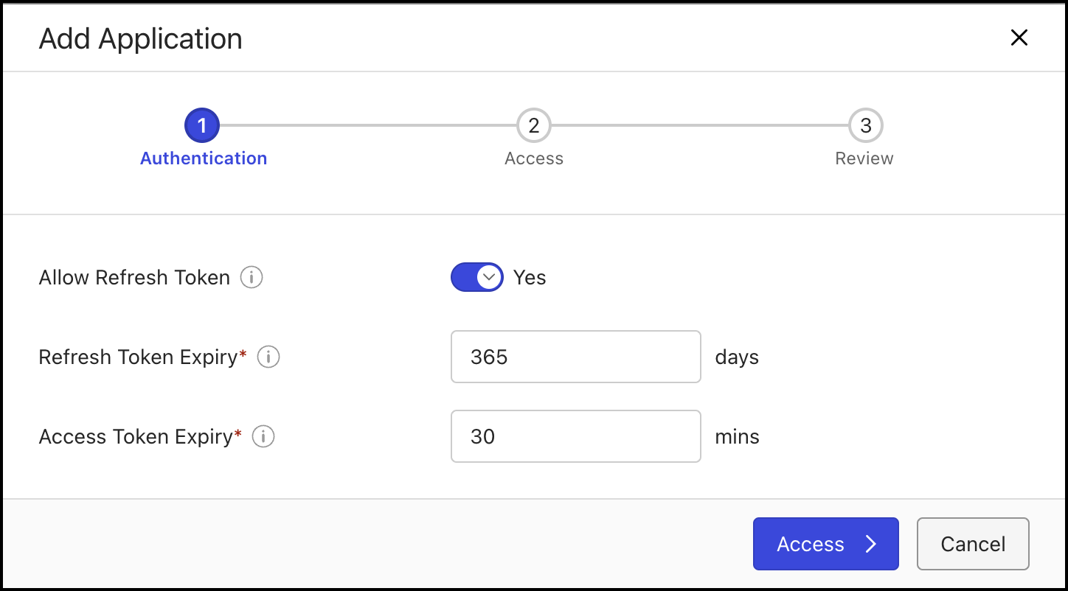Click info icon beside Access Token Expiry
Viewport: 1068px width, 591px height.
coord(263,437)
